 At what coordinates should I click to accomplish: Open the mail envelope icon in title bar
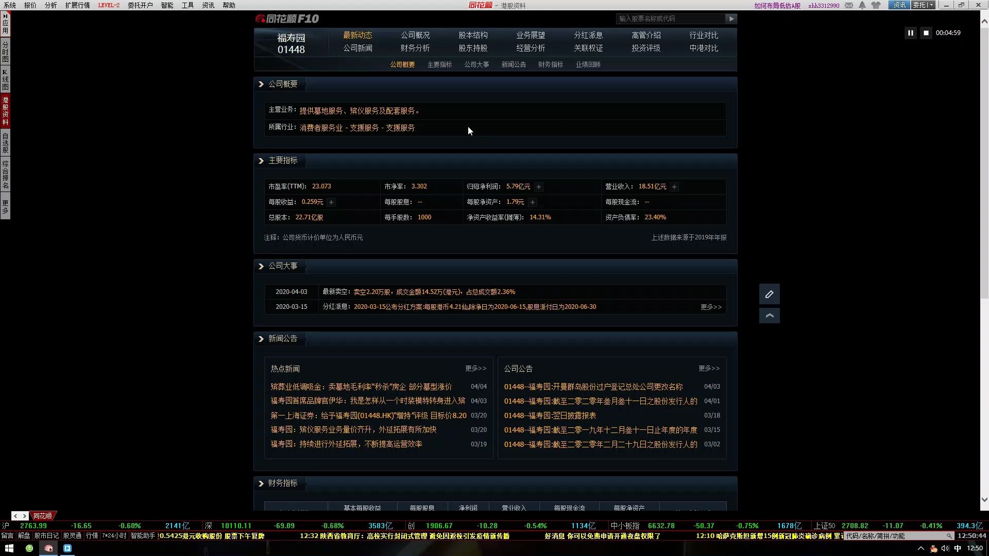coord(848,5)
